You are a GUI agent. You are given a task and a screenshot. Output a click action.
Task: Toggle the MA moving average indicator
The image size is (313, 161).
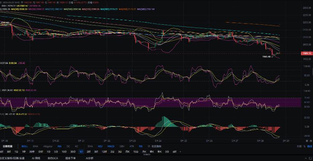tap(59, 146)
